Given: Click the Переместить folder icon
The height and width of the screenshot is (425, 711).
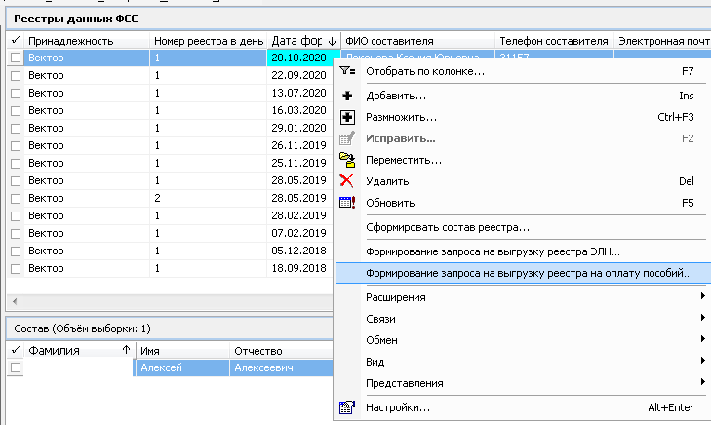Looking at the screenshot, I should pyautogui.click(x=347, y=160).
